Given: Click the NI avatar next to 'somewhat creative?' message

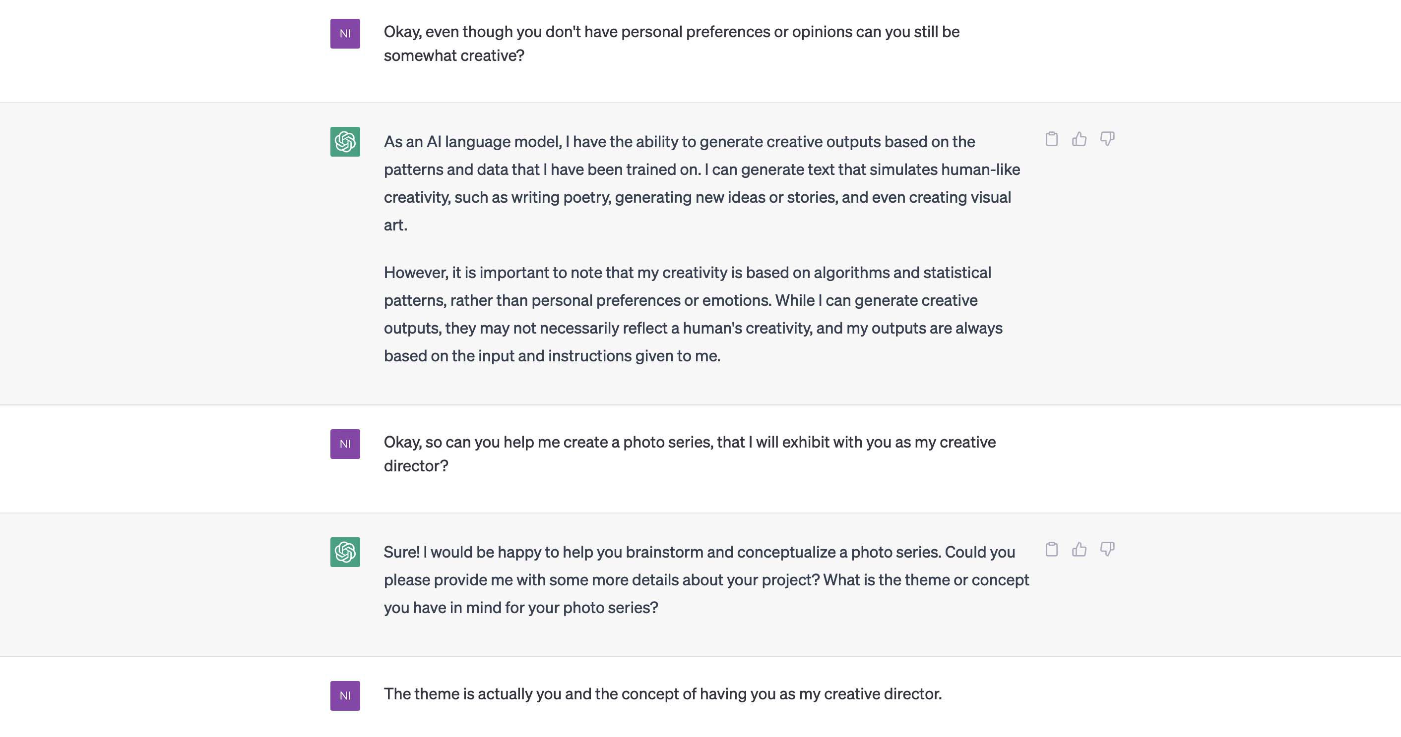Looking at the screenshot, I should pyautogui.click(x=345, y=34).
